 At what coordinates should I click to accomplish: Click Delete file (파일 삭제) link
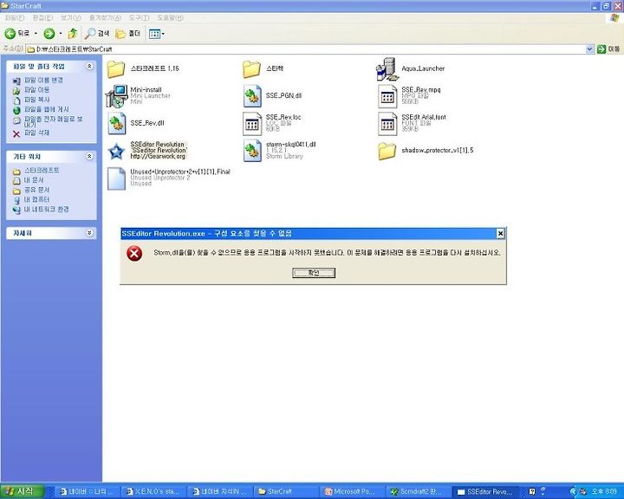36,133
